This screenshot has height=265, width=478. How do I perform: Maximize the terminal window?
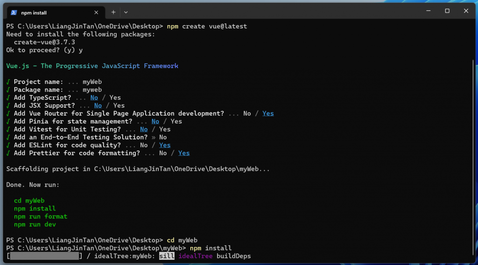[x=447, y=11]
